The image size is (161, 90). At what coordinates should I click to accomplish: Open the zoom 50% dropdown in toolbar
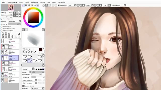pos(75,5)
